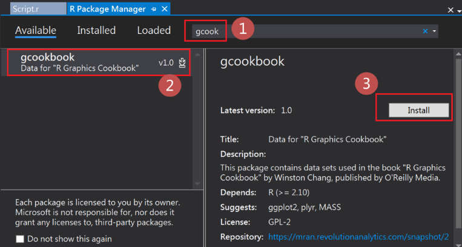Open the document tab overflow dropdown
Screen dimensions: 462x247
pos(450,10)
